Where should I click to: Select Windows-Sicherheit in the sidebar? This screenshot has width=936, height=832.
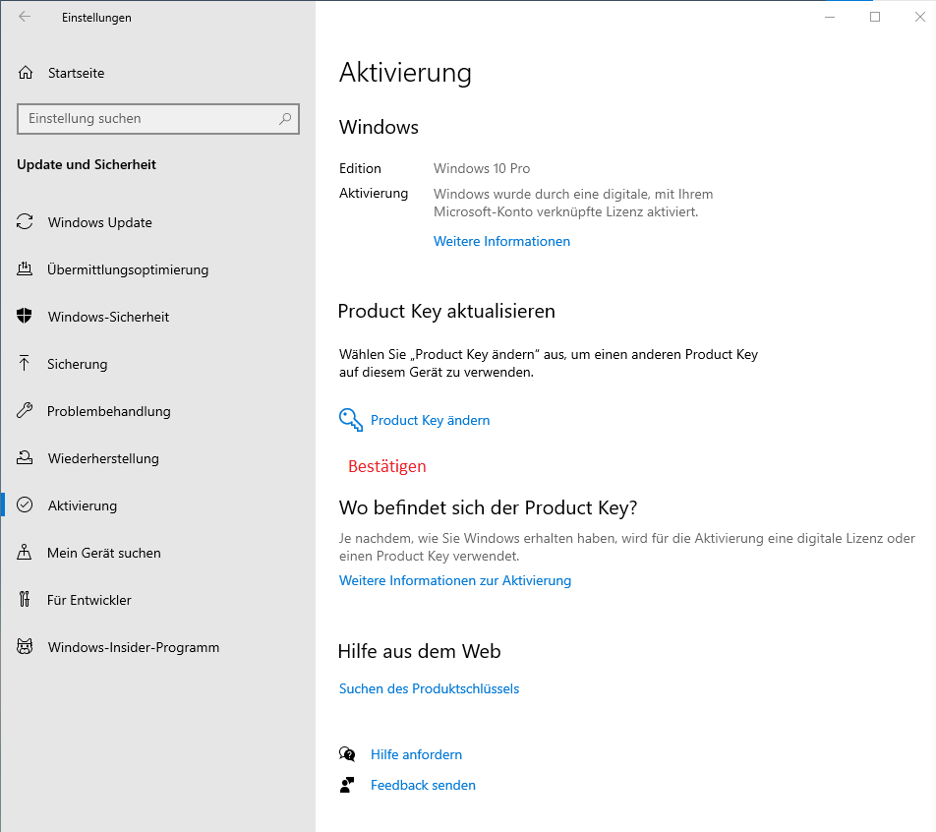(108, 317)
